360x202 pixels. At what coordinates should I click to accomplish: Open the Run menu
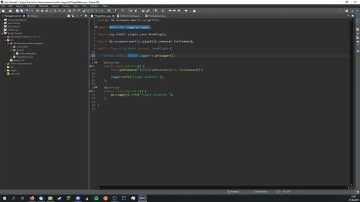click(x=84, y=6)
